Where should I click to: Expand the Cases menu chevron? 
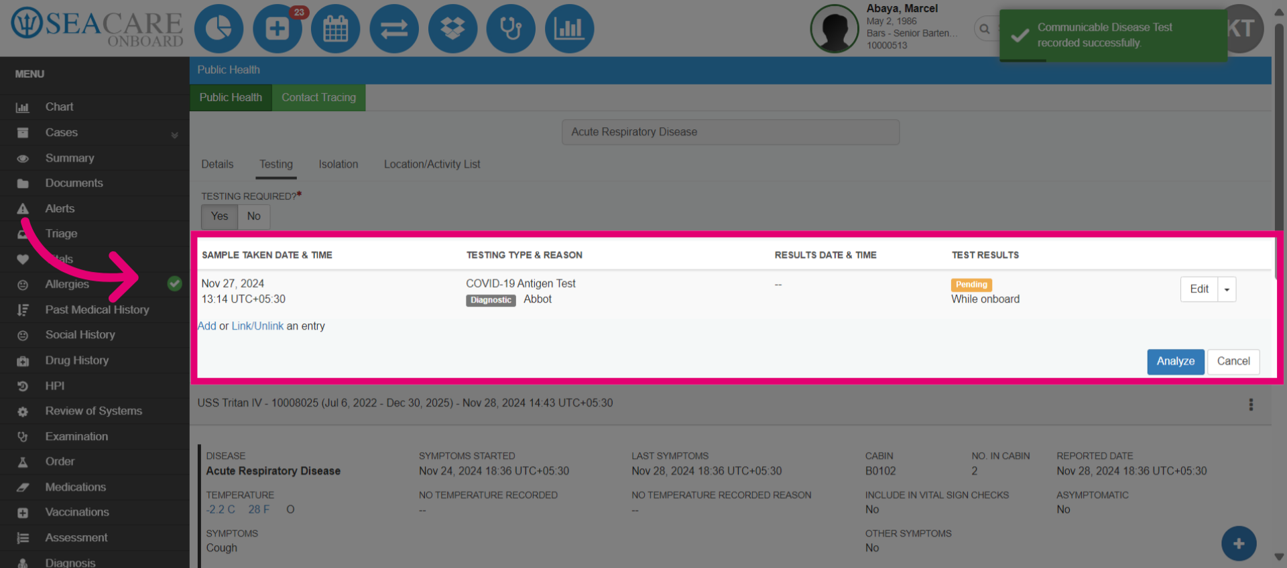[x=174, y=135]
